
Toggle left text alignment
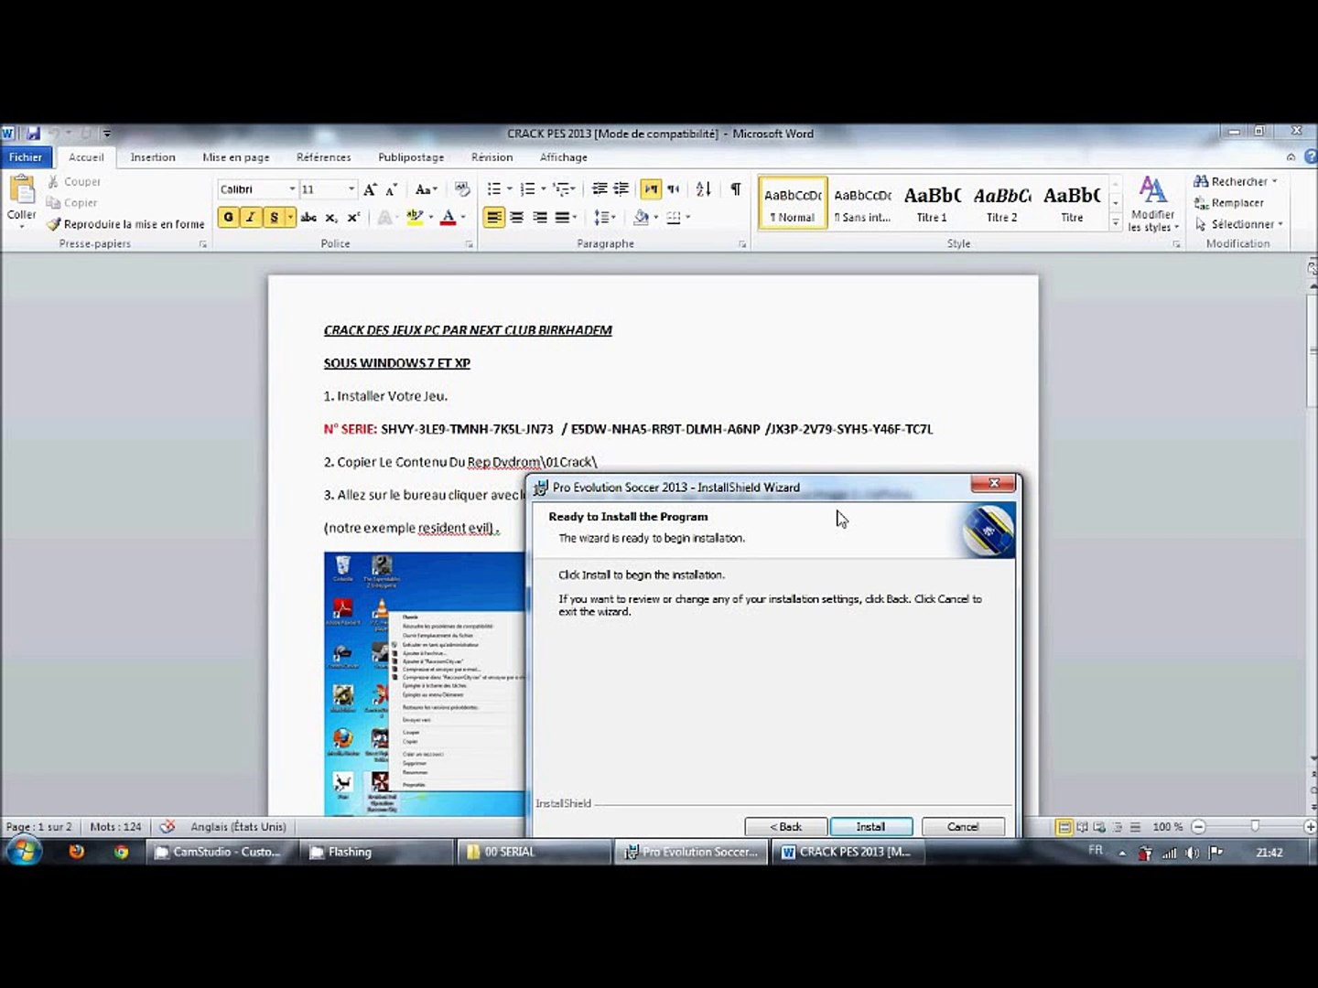[494, 217]
